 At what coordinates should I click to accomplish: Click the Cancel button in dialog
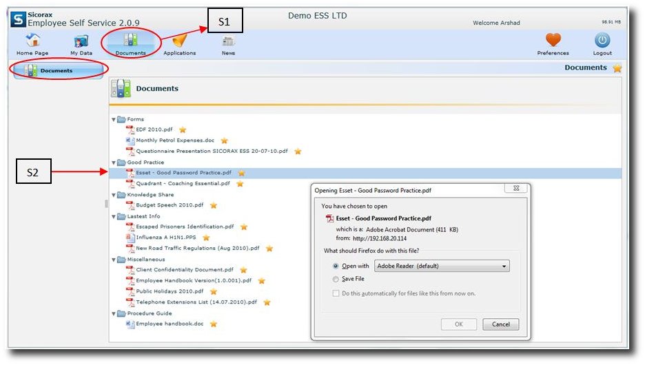[501, 324]
